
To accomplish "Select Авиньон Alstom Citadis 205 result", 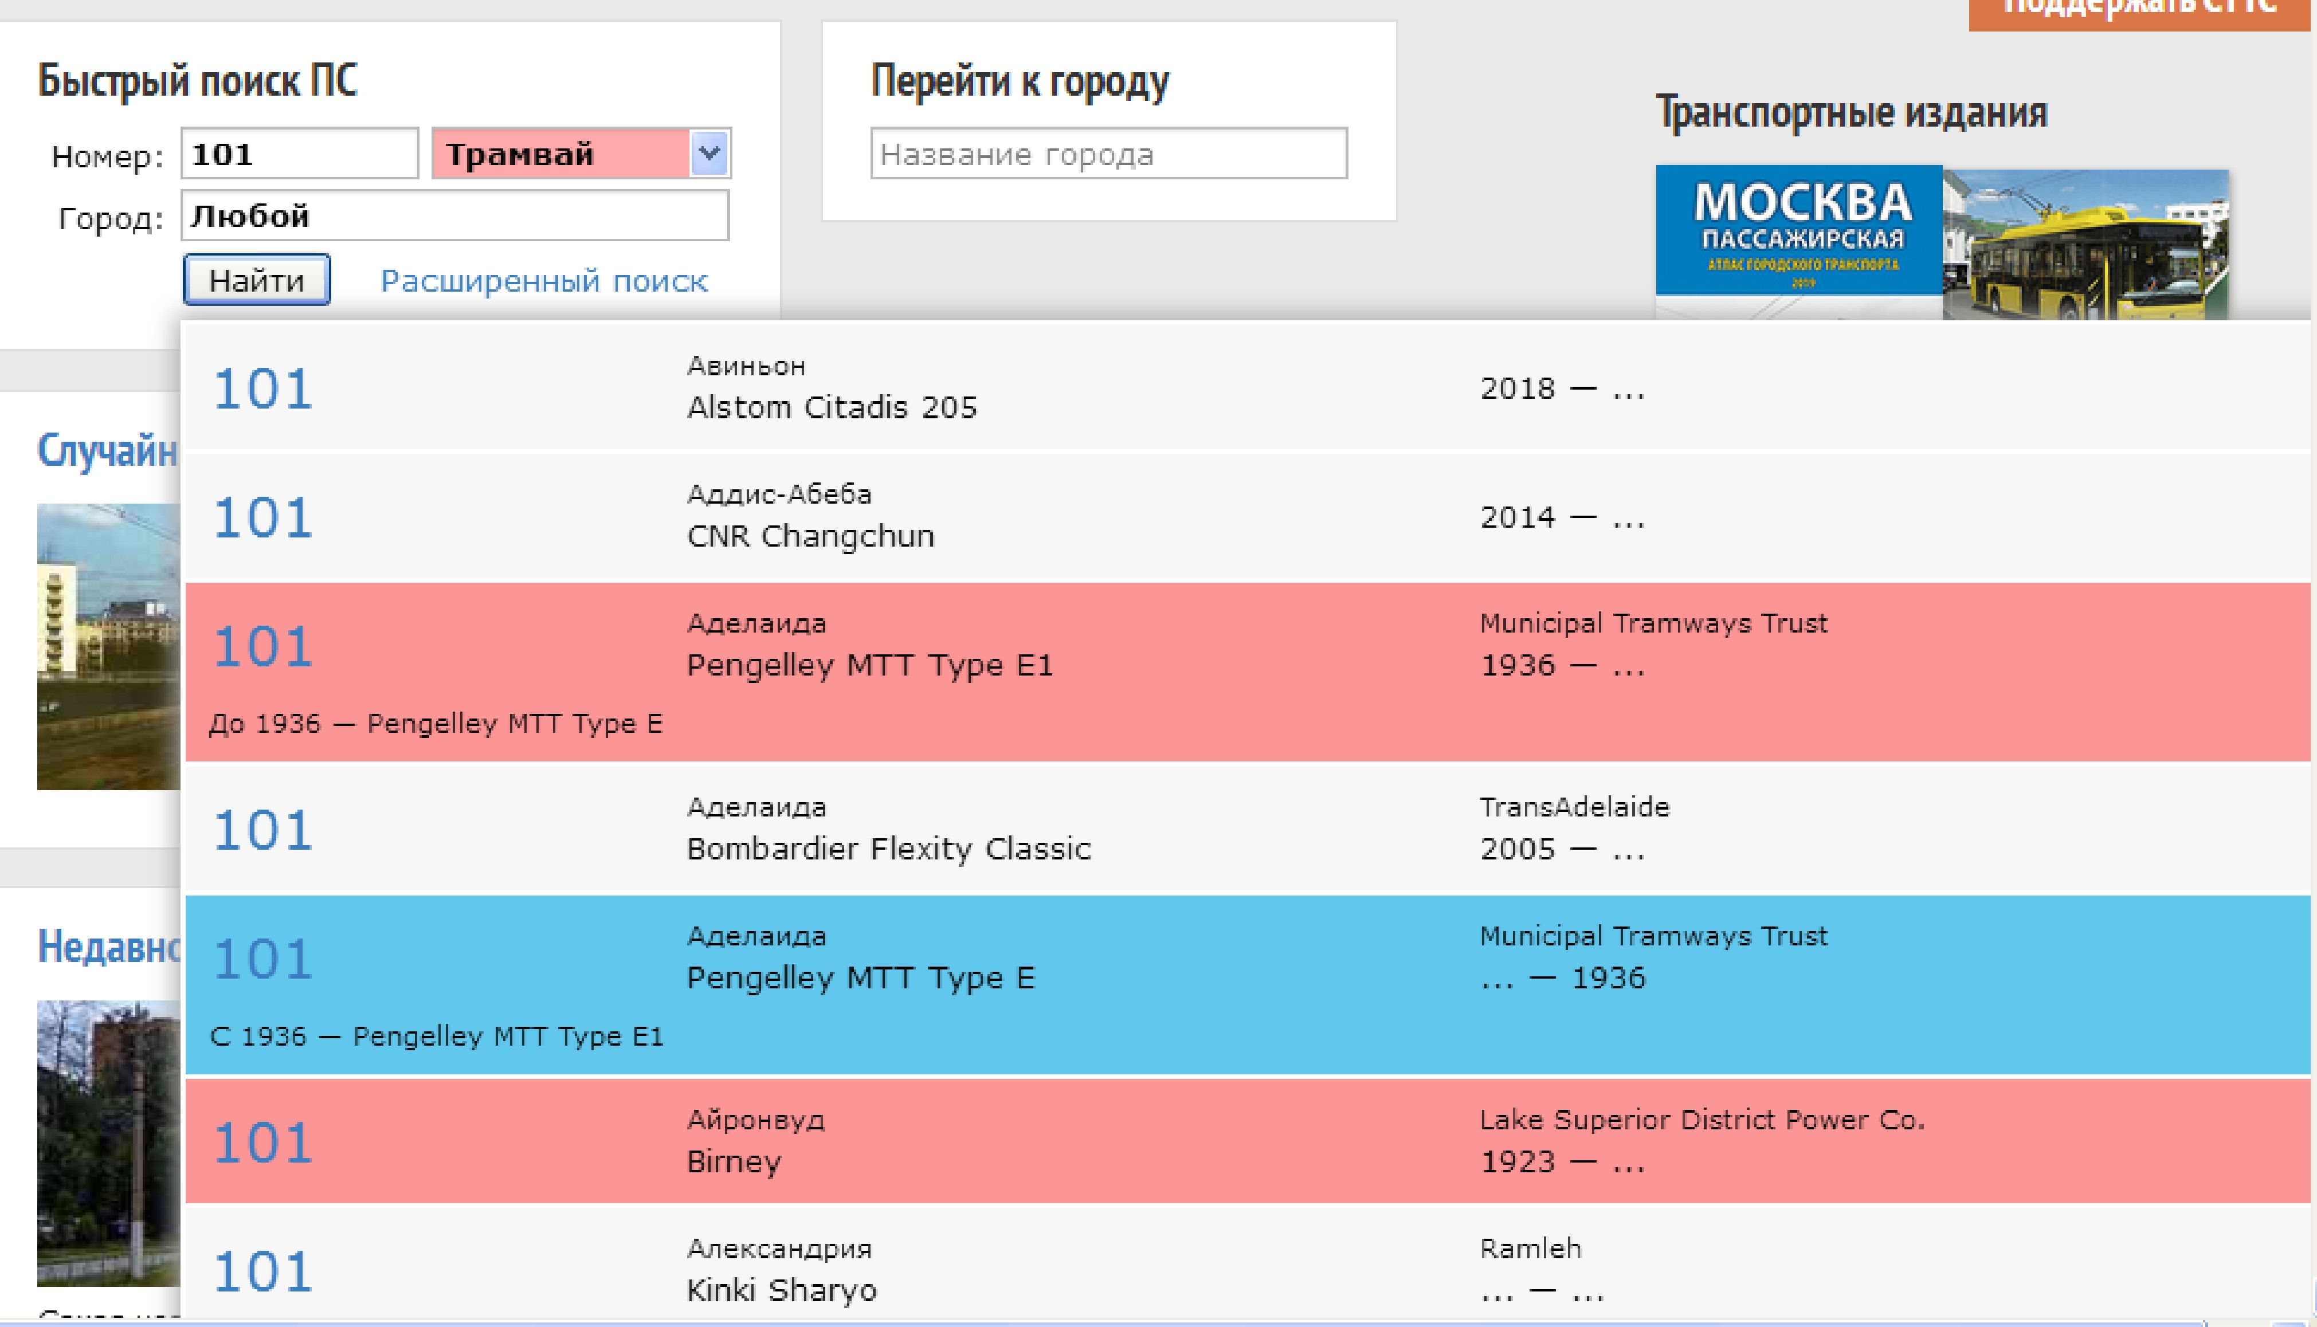I will coord(830,406).
